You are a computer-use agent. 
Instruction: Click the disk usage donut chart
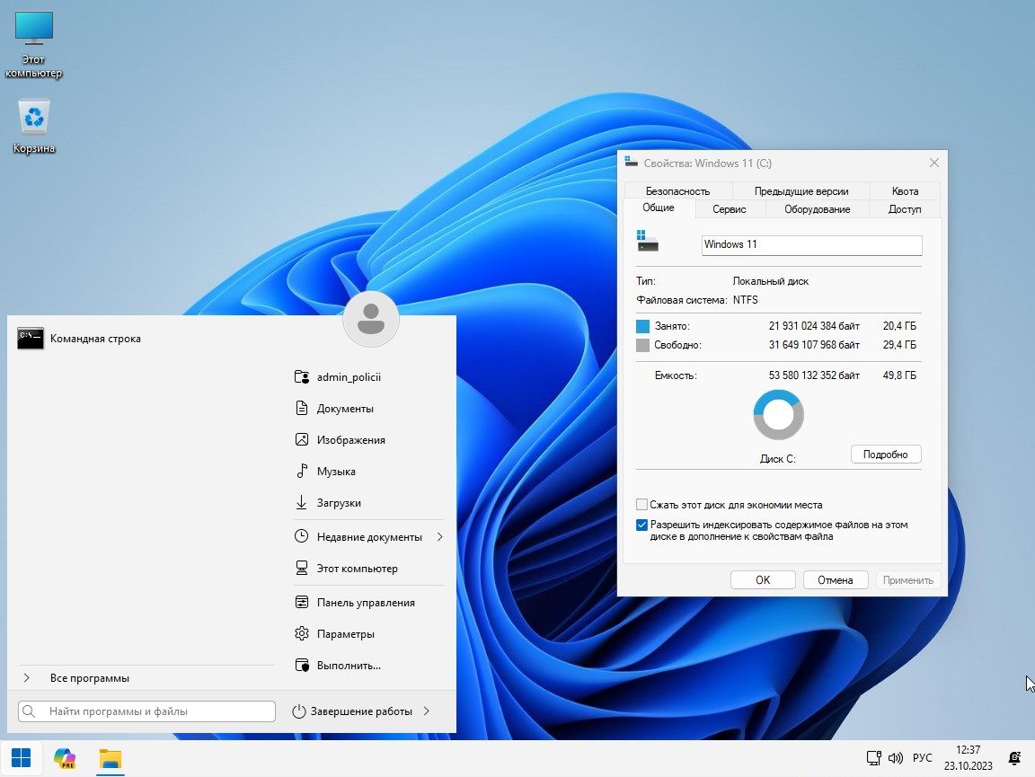point(778,415)
